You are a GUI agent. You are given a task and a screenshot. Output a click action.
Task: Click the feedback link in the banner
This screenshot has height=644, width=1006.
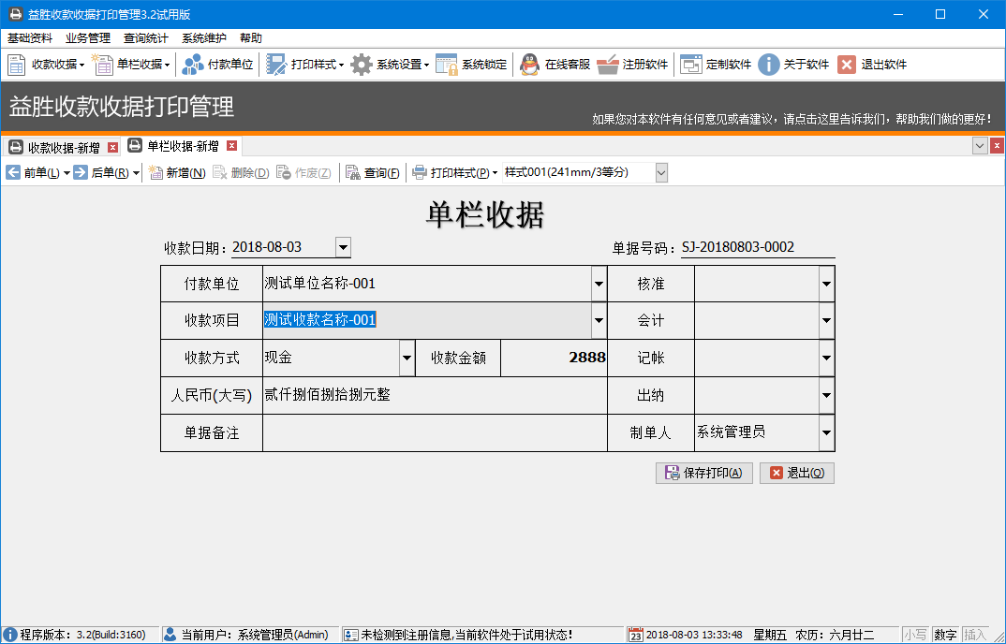[x=791, y=119]
